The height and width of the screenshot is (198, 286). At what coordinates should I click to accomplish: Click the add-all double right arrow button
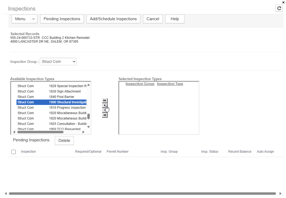(x=105, y=101)
